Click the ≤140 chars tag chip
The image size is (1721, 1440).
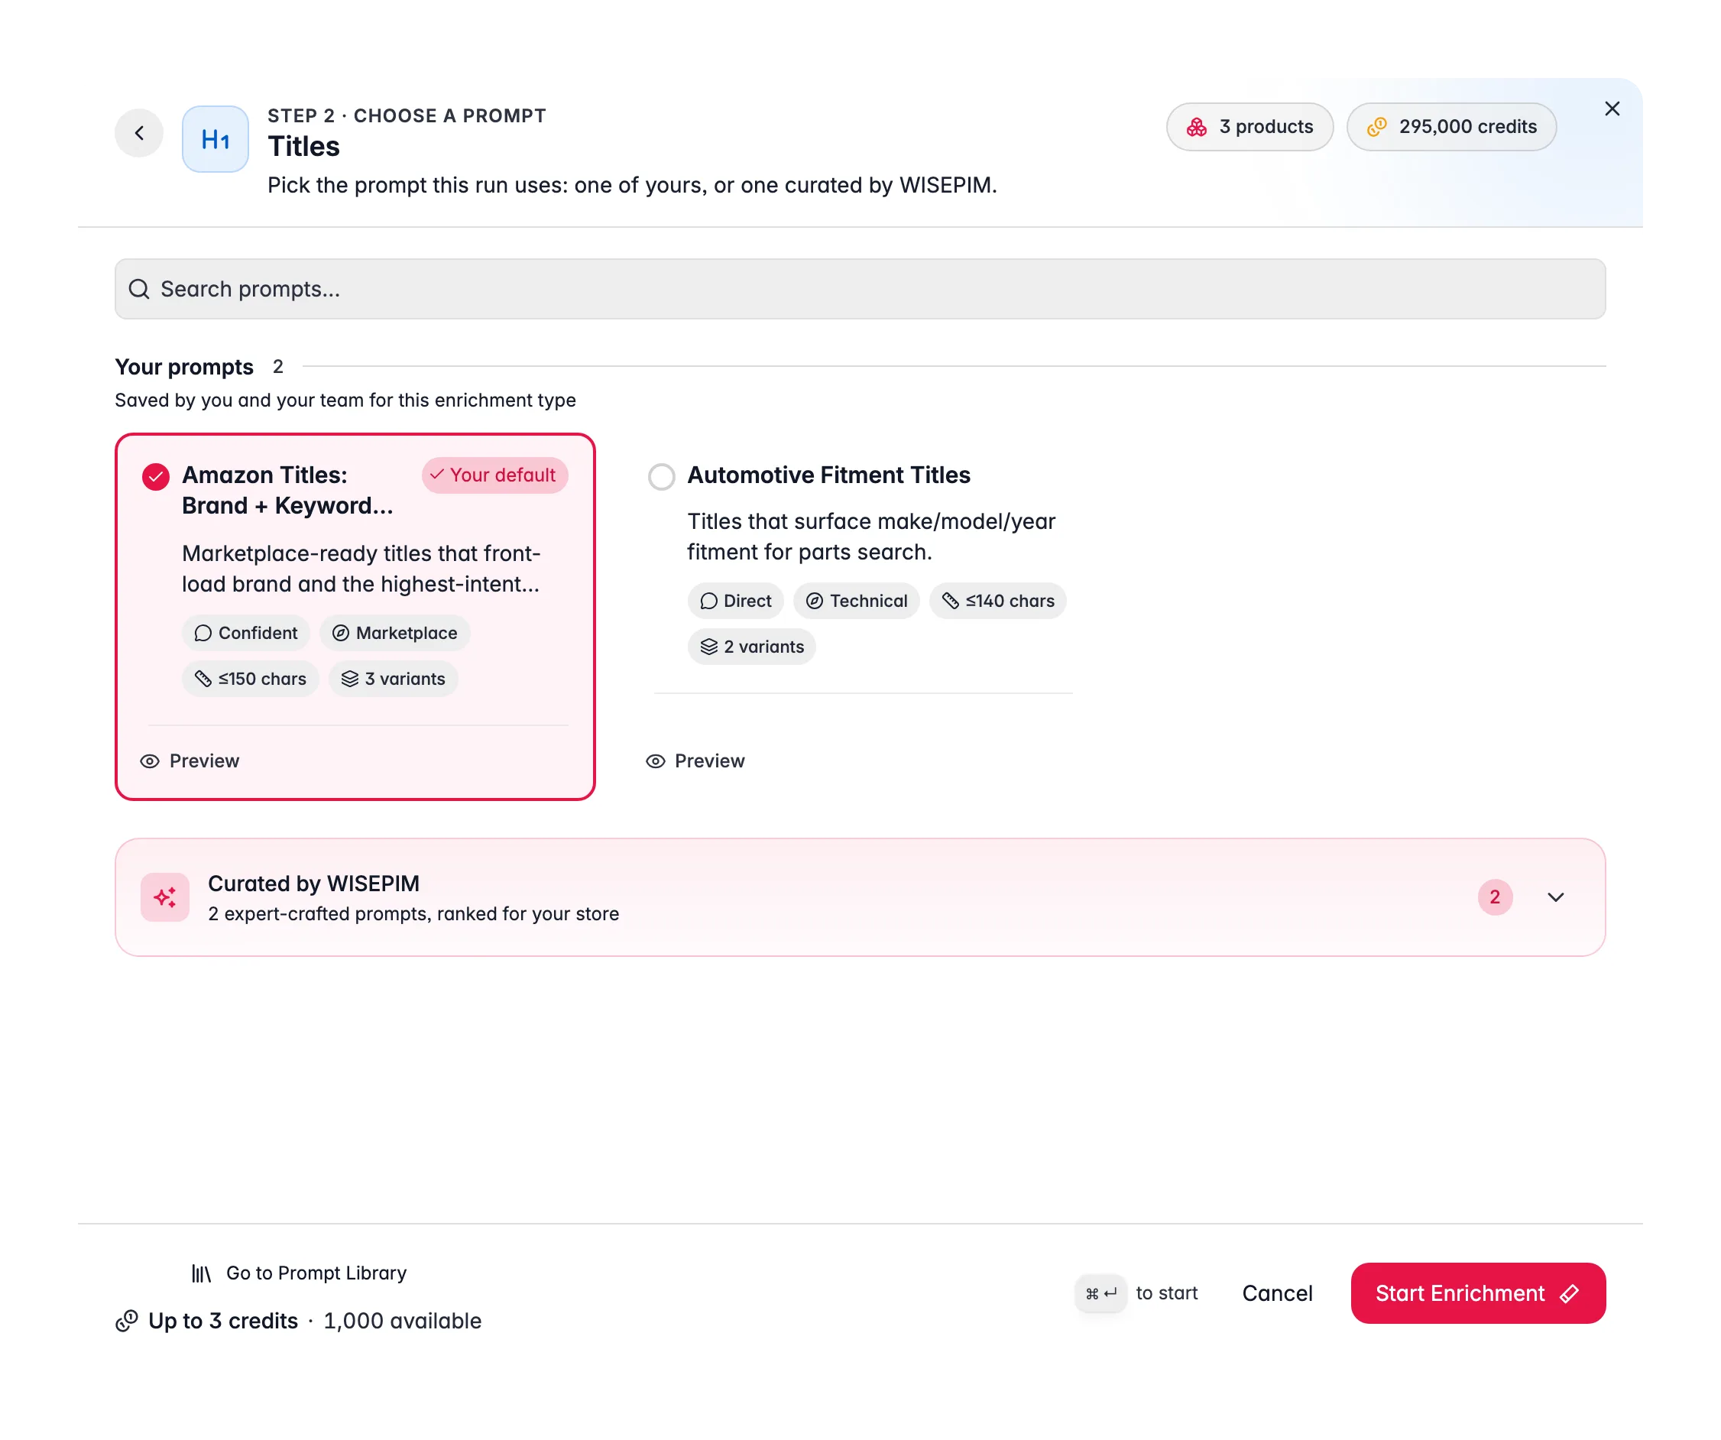pyautogui.click(x=997, y=602)
